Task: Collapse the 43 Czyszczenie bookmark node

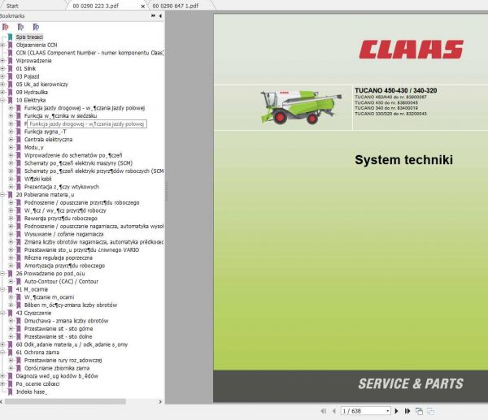Action: (2, 313)
